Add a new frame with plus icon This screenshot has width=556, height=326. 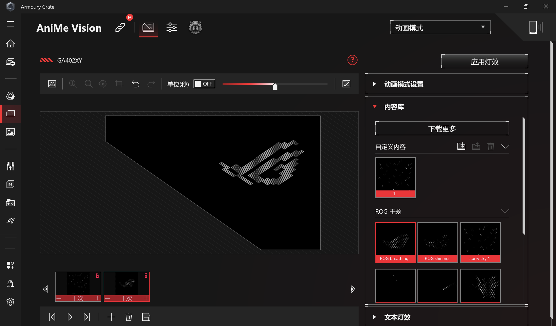pyautogui.click(x=111, y=317)
